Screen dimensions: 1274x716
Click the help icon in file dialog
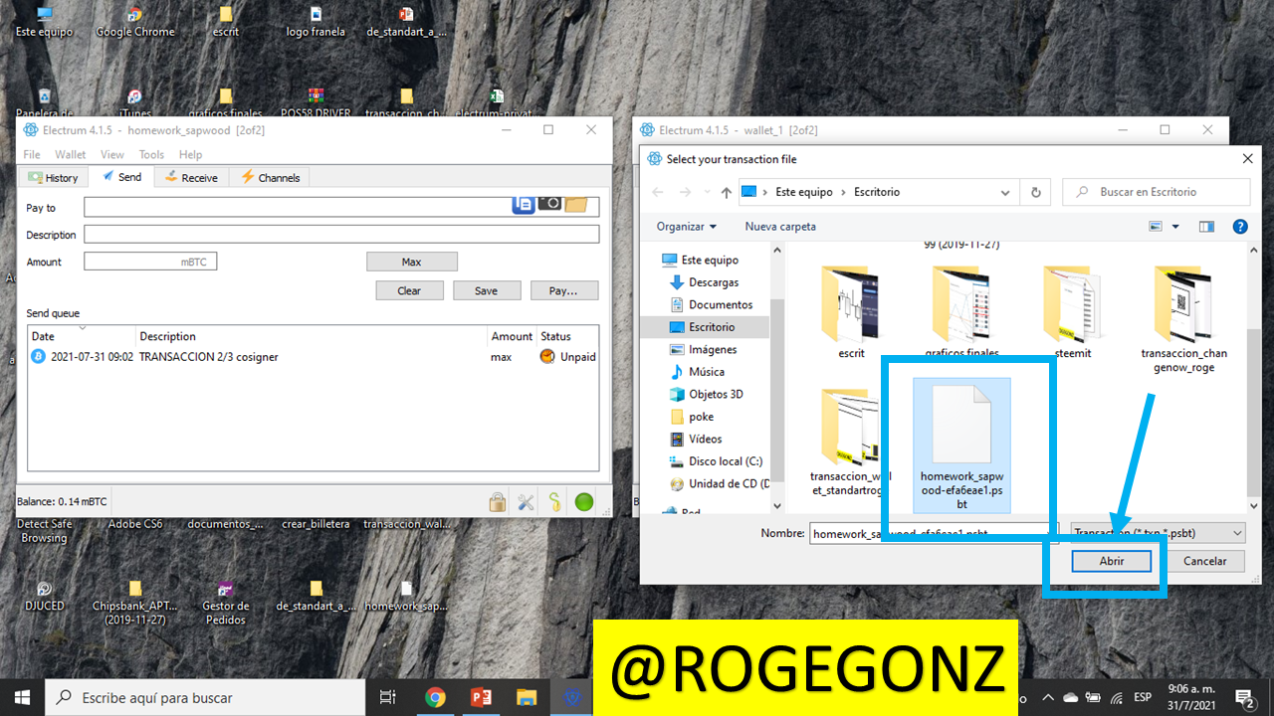click(1240, 227)
